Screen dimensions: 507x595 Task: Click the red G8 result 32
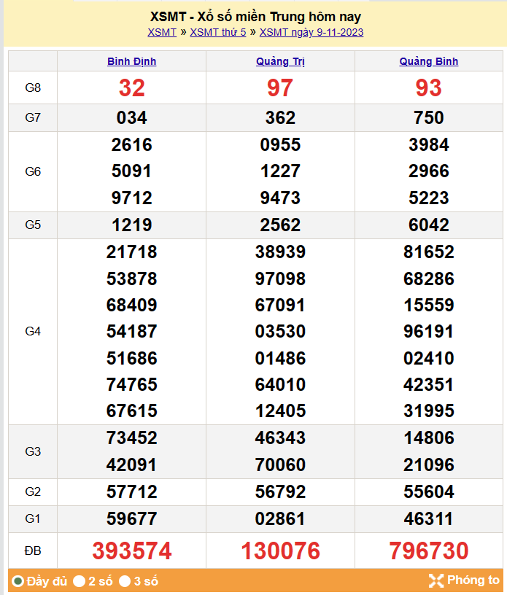pyautogui.click(x=131, y=87)
